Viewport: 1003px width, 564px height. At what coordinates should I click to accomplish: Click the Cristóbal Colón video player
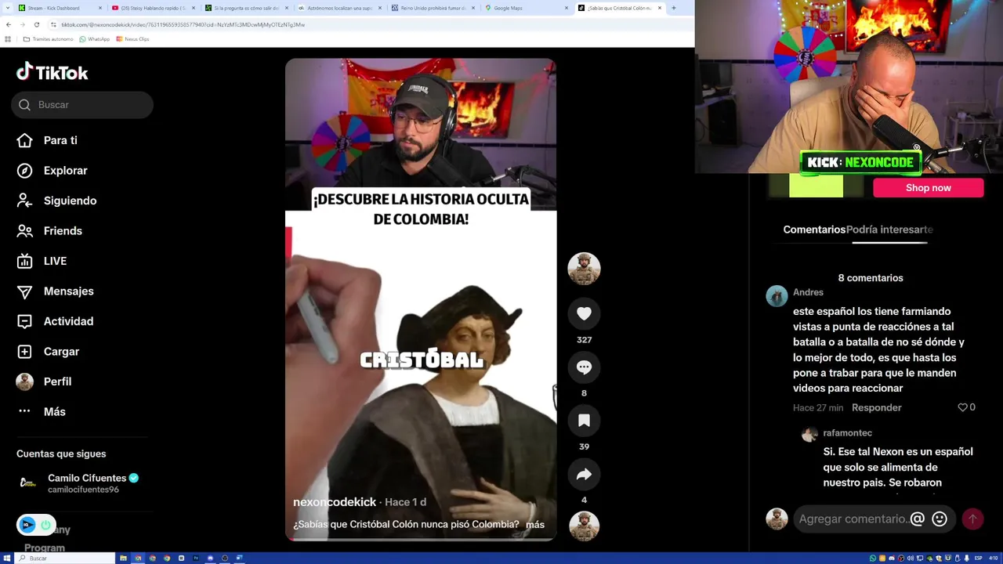click(x=421, y=299)
